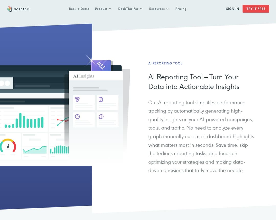Click the crosshair target icon tile
The image size is (276, 220).
(77, 117)
